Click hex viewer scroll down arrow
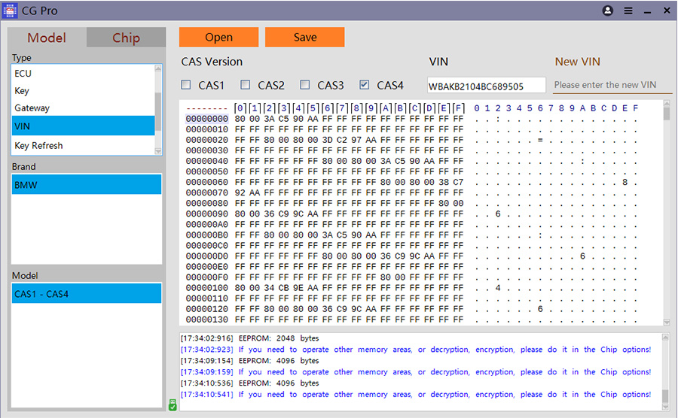Screen dimensions: 678x418 pyautogui.click(x=667, y=322)
